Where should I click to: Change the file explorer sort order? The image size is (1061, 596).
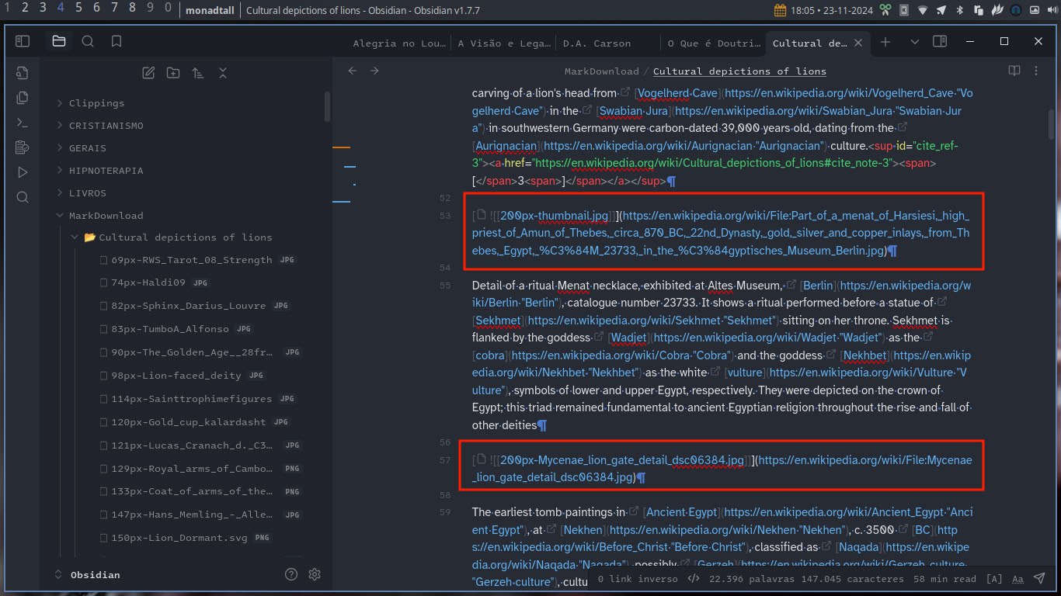198,73
